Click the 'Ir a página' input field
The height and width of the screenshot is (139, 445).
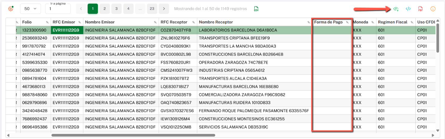point(58,9)
